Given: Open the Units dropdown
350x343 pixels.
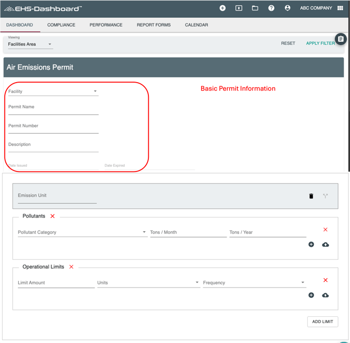Looking at the screenshot, I should (x=148, y=283).
